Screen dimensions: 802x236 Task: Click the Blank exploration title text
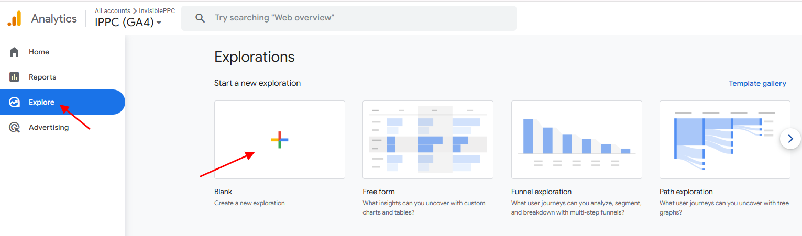pos(223,192)
